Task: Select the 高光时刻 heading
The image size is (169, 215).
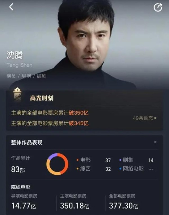Action: tap(42, 98)
